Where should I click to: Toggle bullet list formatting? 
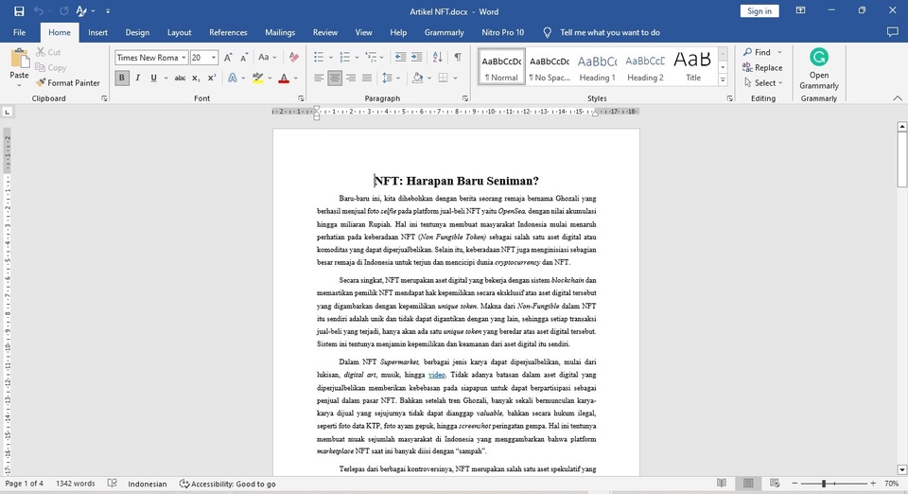tap(319, 58)
